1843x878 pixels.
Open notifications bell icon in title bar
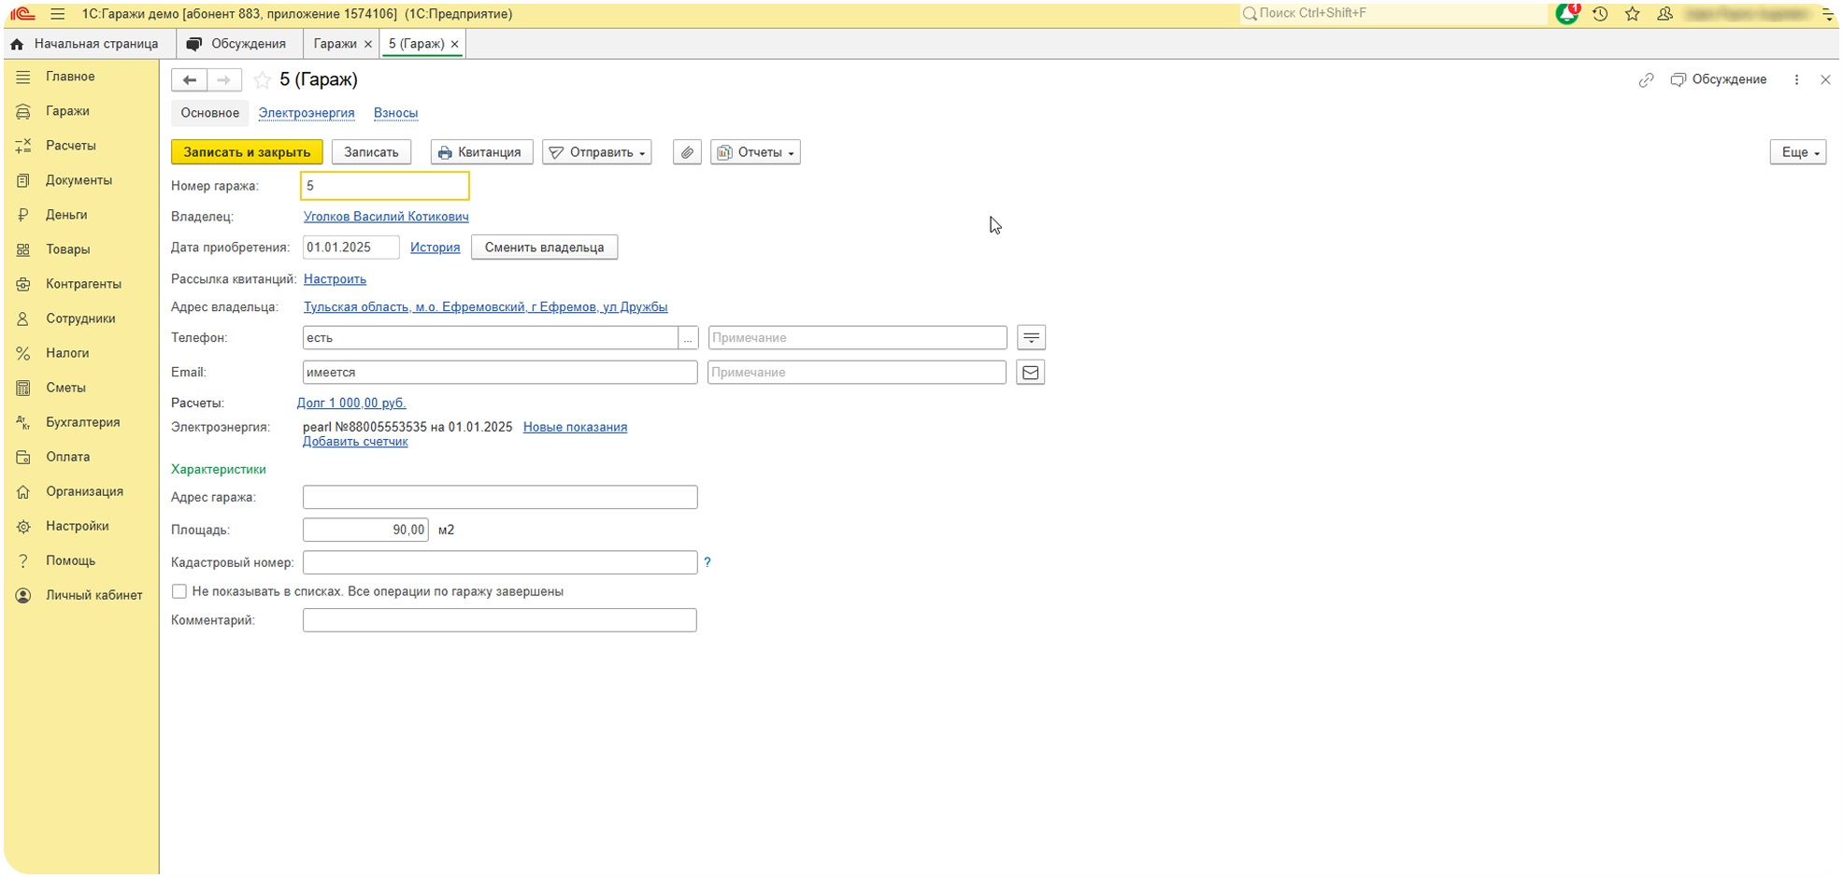coord(1566,14)
